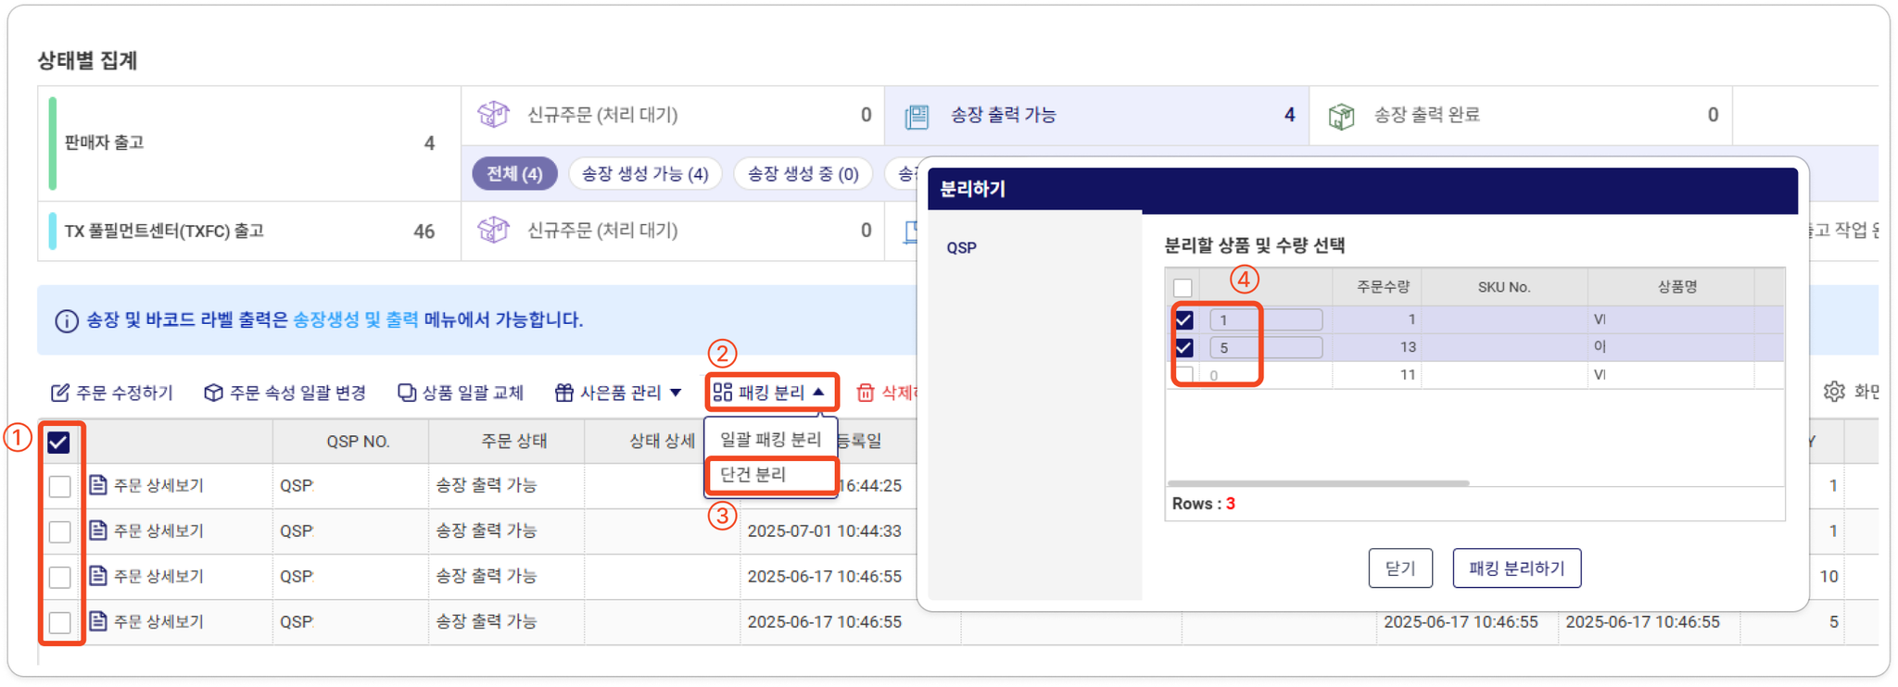The height and width of the screenshot is (687, 1898).
Task: Select 일괄 패킹 분리 menu option
Action: click(771, 439)
